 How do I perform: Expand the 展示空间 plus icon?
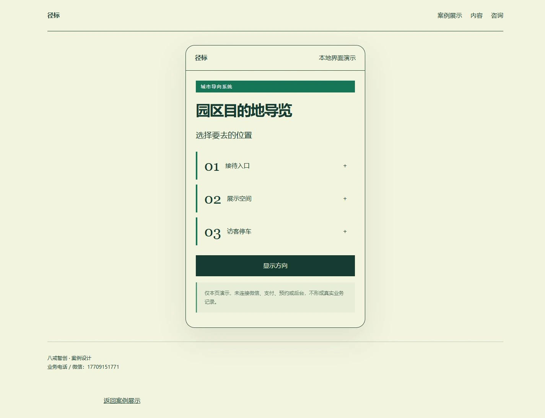point(345,199)
